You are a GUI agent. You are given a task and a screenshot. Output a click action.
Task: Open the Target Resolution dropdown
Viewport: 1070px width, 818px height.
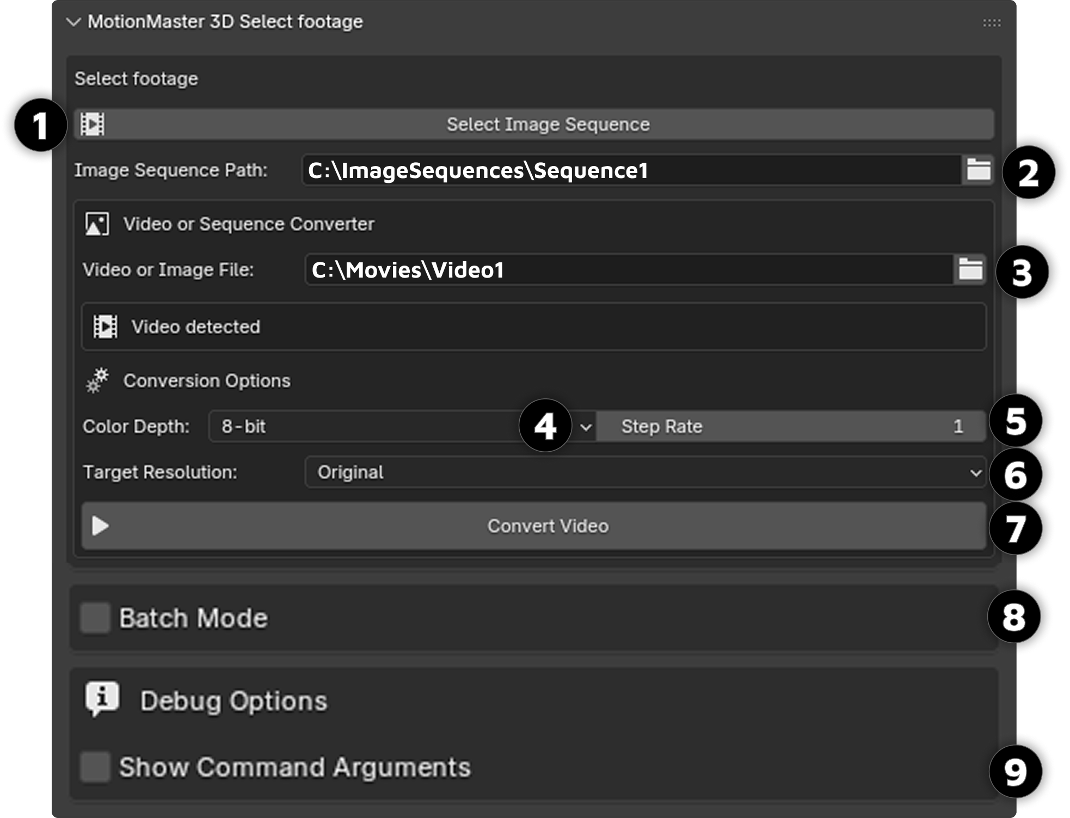(x=642, y=472)
